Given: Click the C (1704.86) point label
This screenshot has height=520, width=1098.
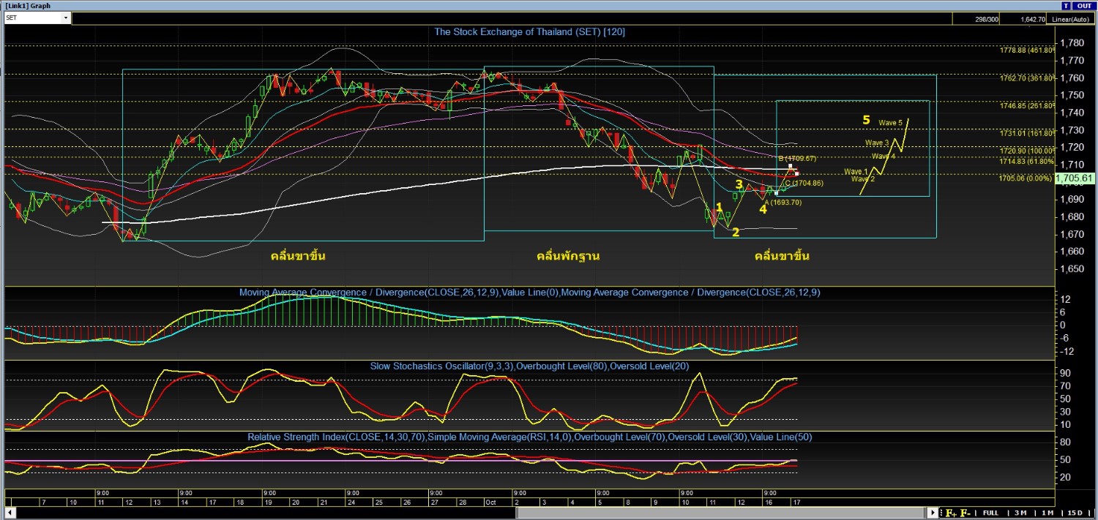Looking at the screenshot, I should coord(804,183).
